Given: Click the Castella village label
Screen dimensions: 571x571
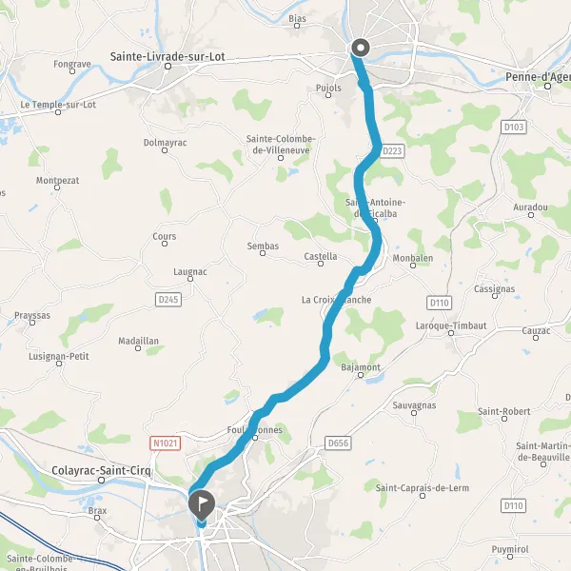Looking at the screenshot, I should (321, 256).
